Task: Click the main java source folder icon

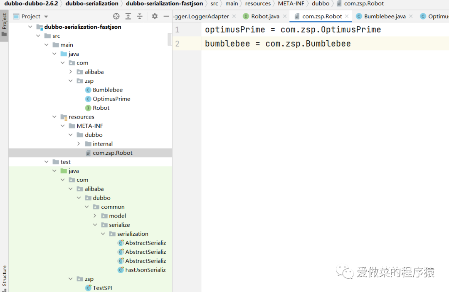Action: (64, 54)
